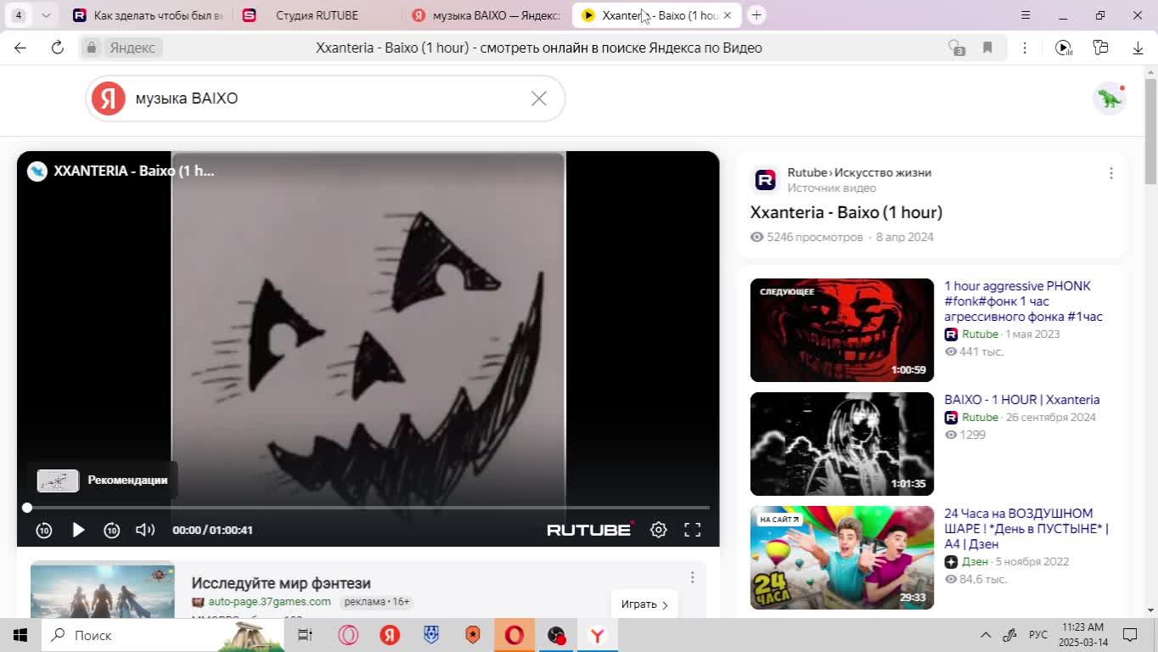Image resolution: width=1158 pixels, height=652 pixels.
Task: Open tab groups counter showing 4
Action: [x=18, y=15]
